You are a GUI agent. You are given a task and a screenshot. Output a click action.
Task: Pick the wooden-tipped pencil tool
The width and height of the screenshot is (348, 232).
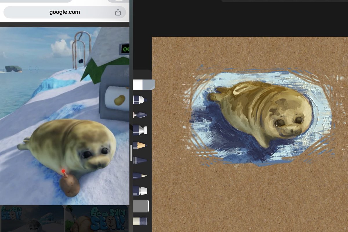[x=140, y=145]
